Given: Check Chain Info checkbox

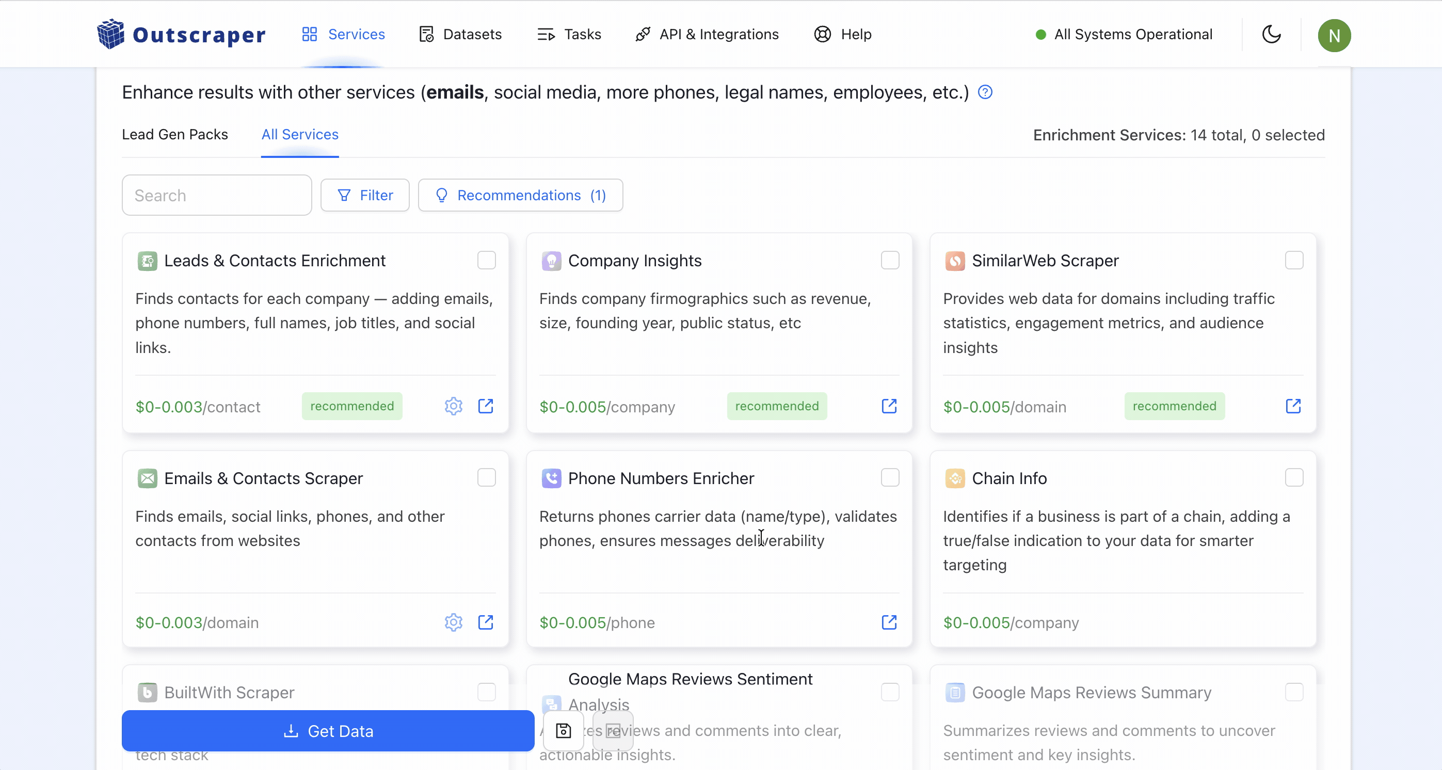Looking at the screenshot, I should click(1294, 478).
